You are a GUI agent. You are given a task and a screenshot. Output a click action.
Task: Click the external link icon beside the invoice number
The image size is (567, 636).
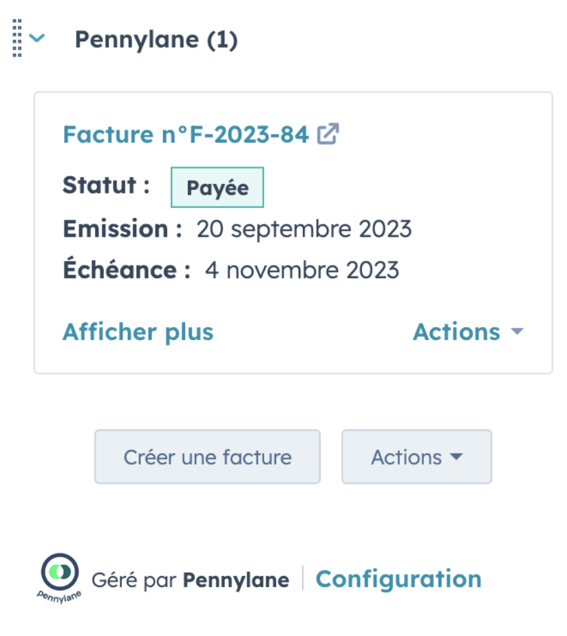pos(328,134)
